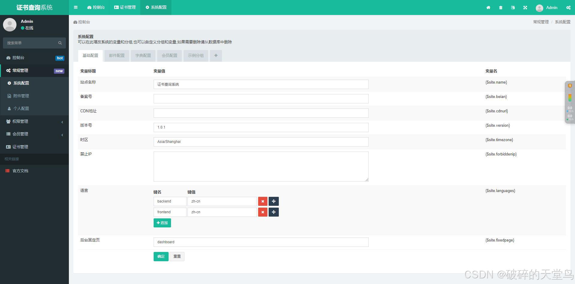Open the Admin user menu in header
575x284 pixels.
[x=547, y=8]
